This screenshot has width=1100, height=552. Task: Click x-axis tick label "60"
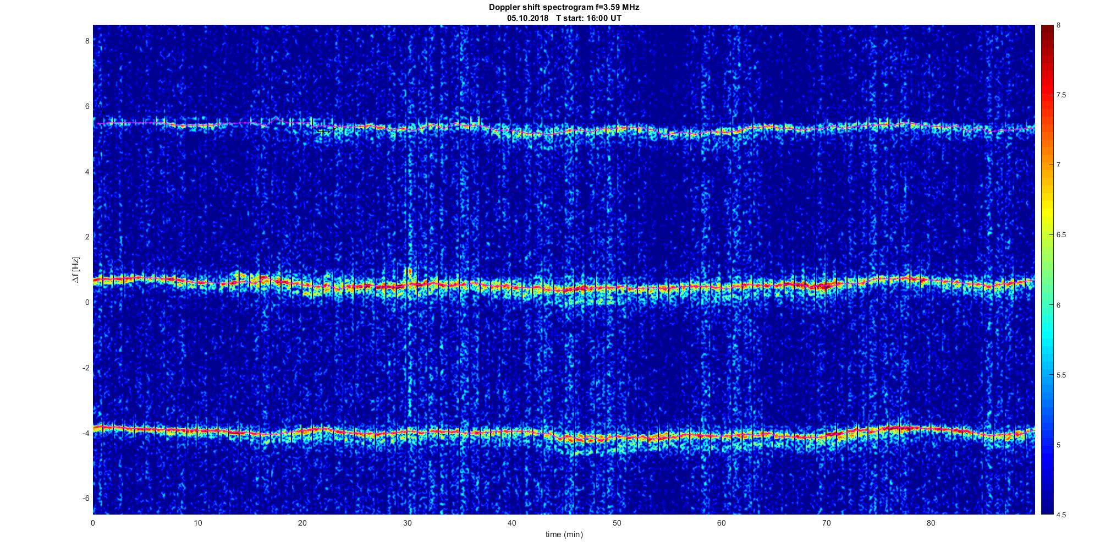click(722, 523)
